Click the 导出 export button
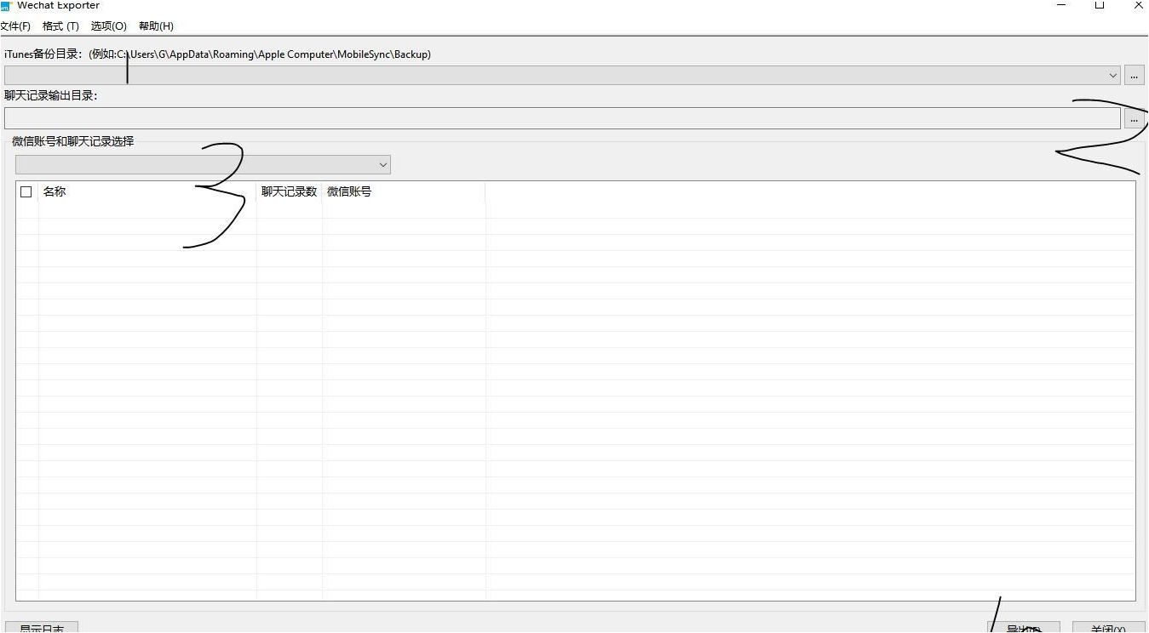This screenshot has height=633, width=1149. click(1023, 628)
